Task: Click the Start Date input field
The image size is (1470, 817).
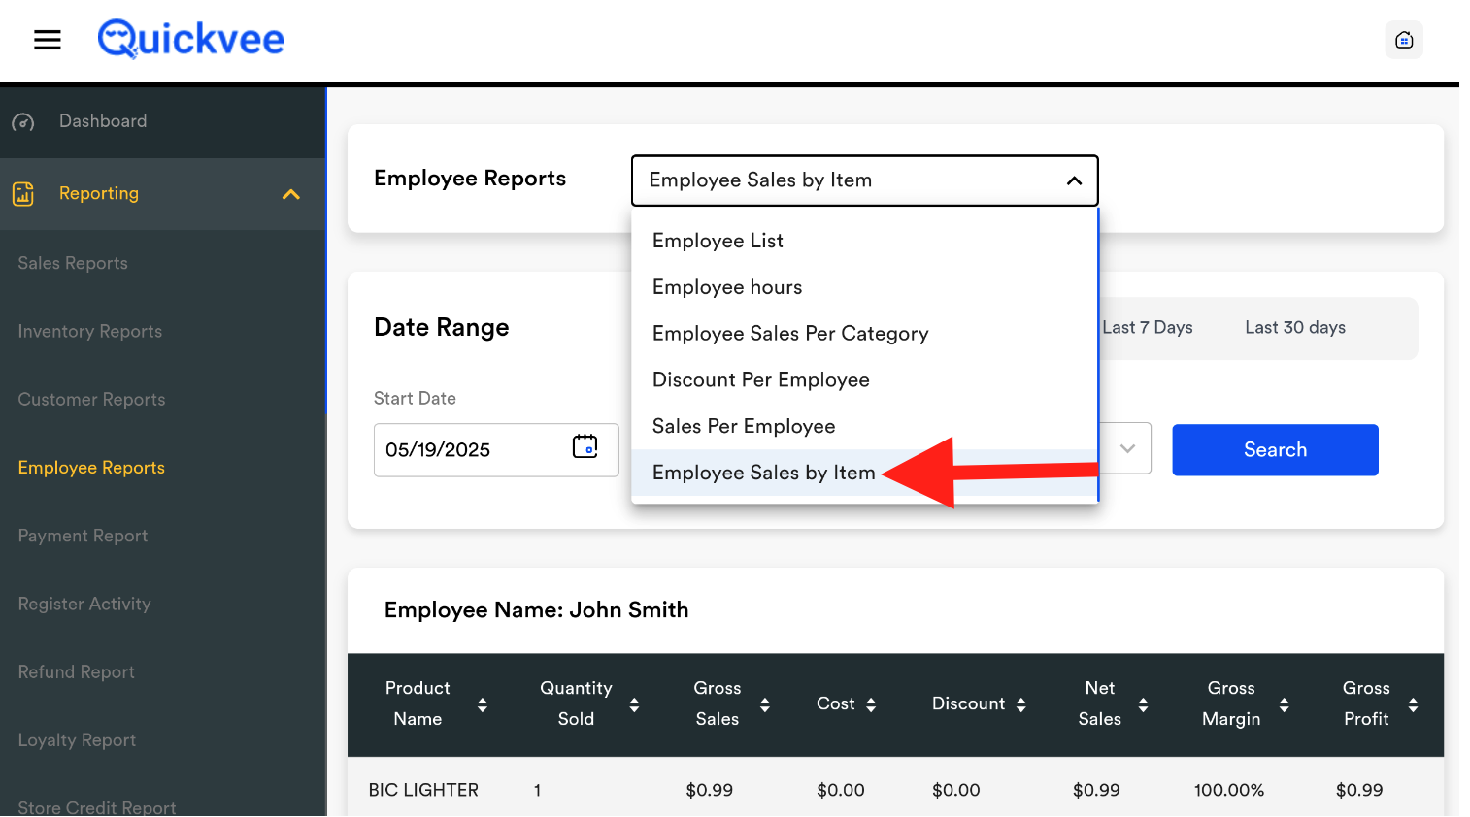Action: pos(471,450)
